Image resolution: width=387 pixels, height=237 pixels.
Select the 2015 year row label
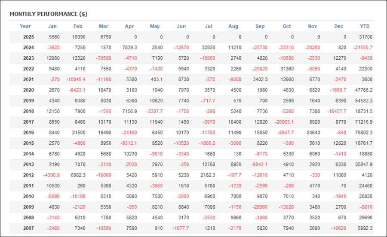point(29,143)
